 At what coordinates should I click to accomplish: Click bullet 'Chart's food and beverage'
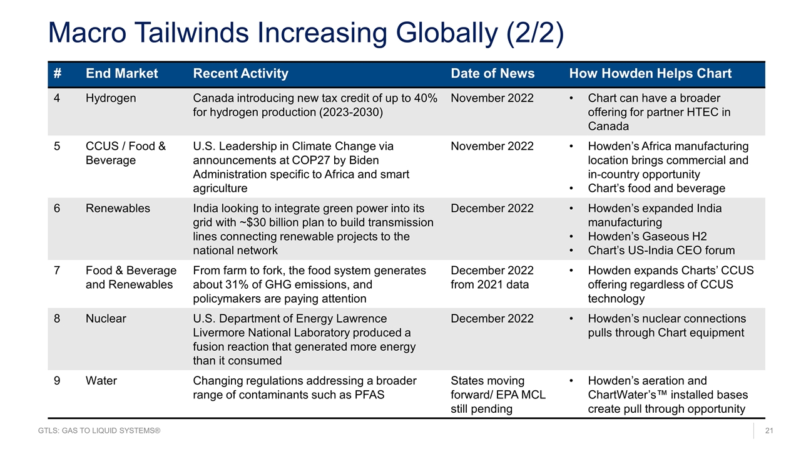(656, 188)
